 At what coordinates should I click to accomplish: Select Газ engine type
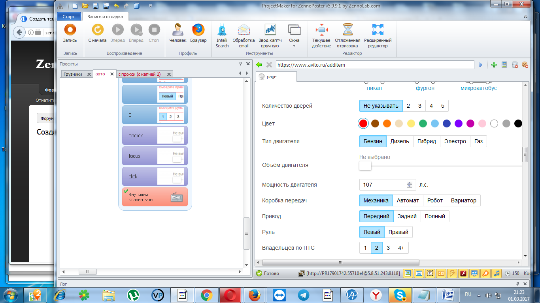[x=478, y=141]
